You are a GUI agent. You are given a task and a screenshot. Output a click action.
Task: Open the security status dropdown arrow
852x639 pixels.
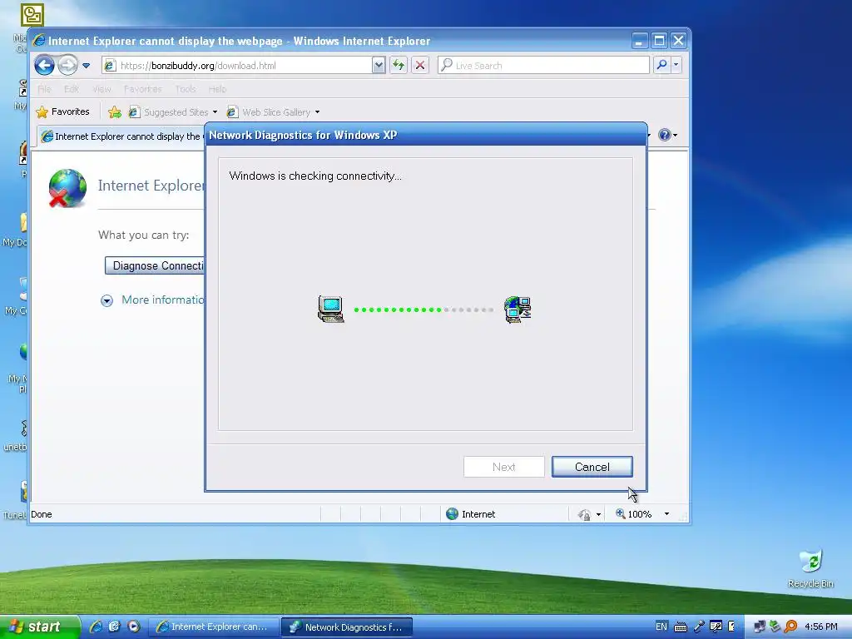pyautogui.click(x=598, y=514)
